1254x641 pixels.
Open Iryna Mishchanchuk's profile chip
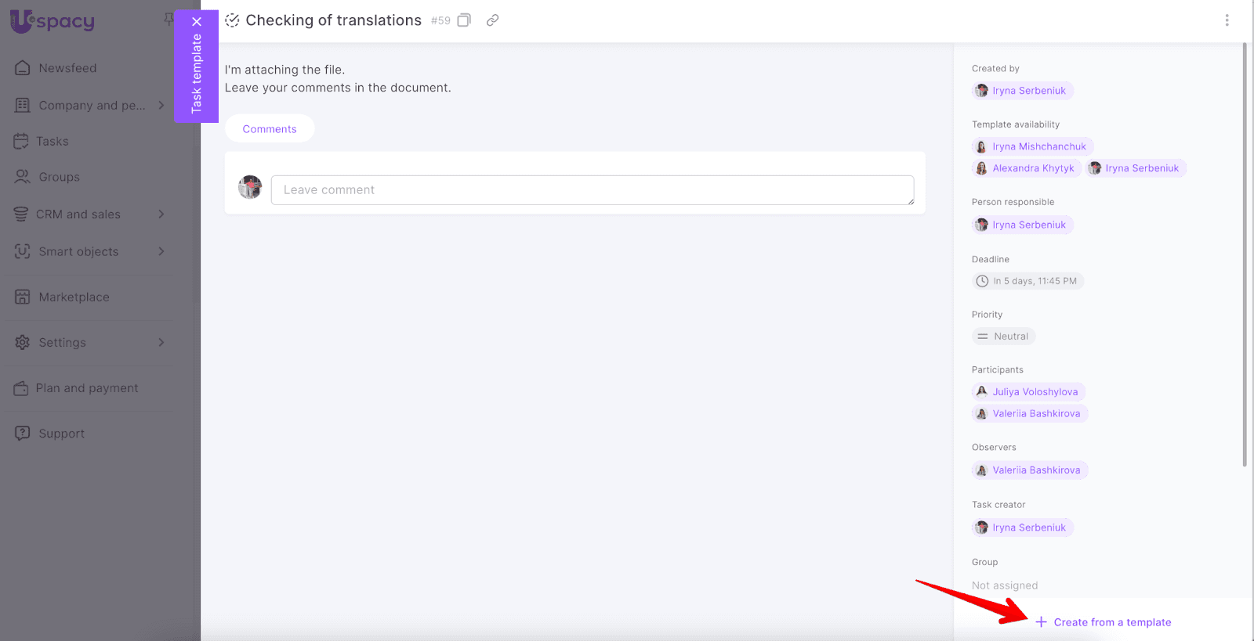tap(1033, 146)
